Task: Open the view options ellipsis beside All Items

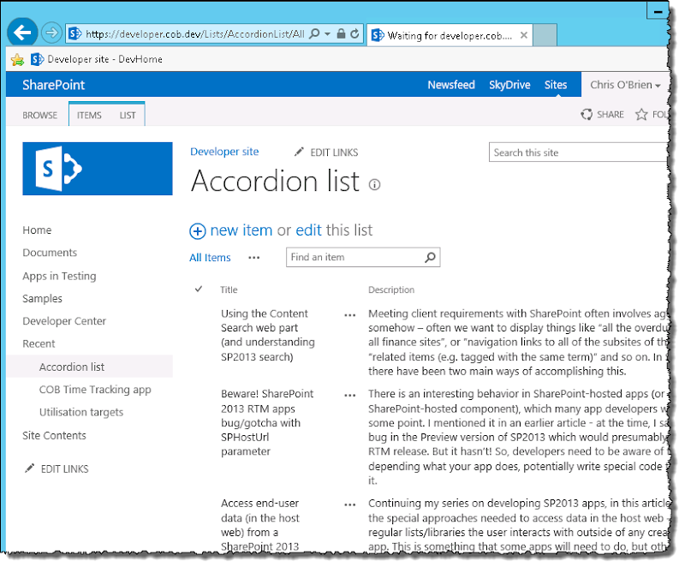Action: (x=253, y=258)
